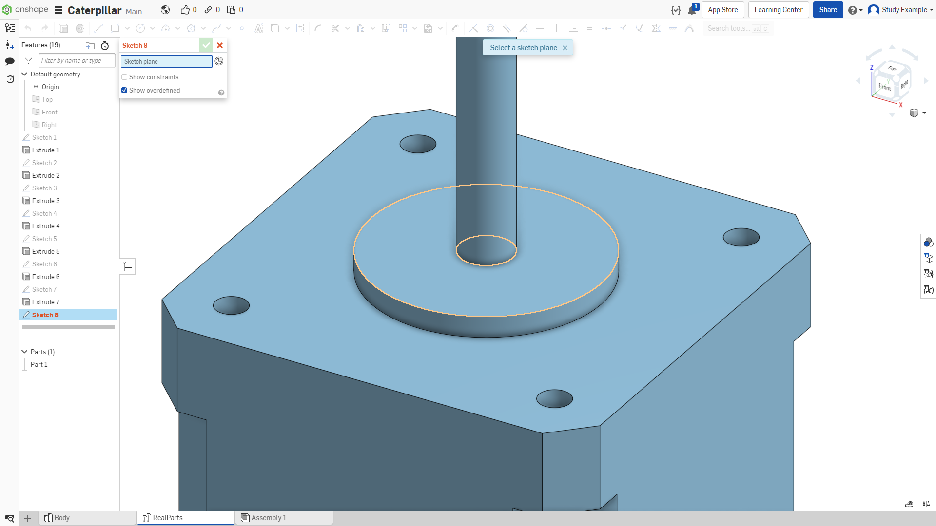
Task: Switch to the Assembly 1 tab
Action: 284,518
